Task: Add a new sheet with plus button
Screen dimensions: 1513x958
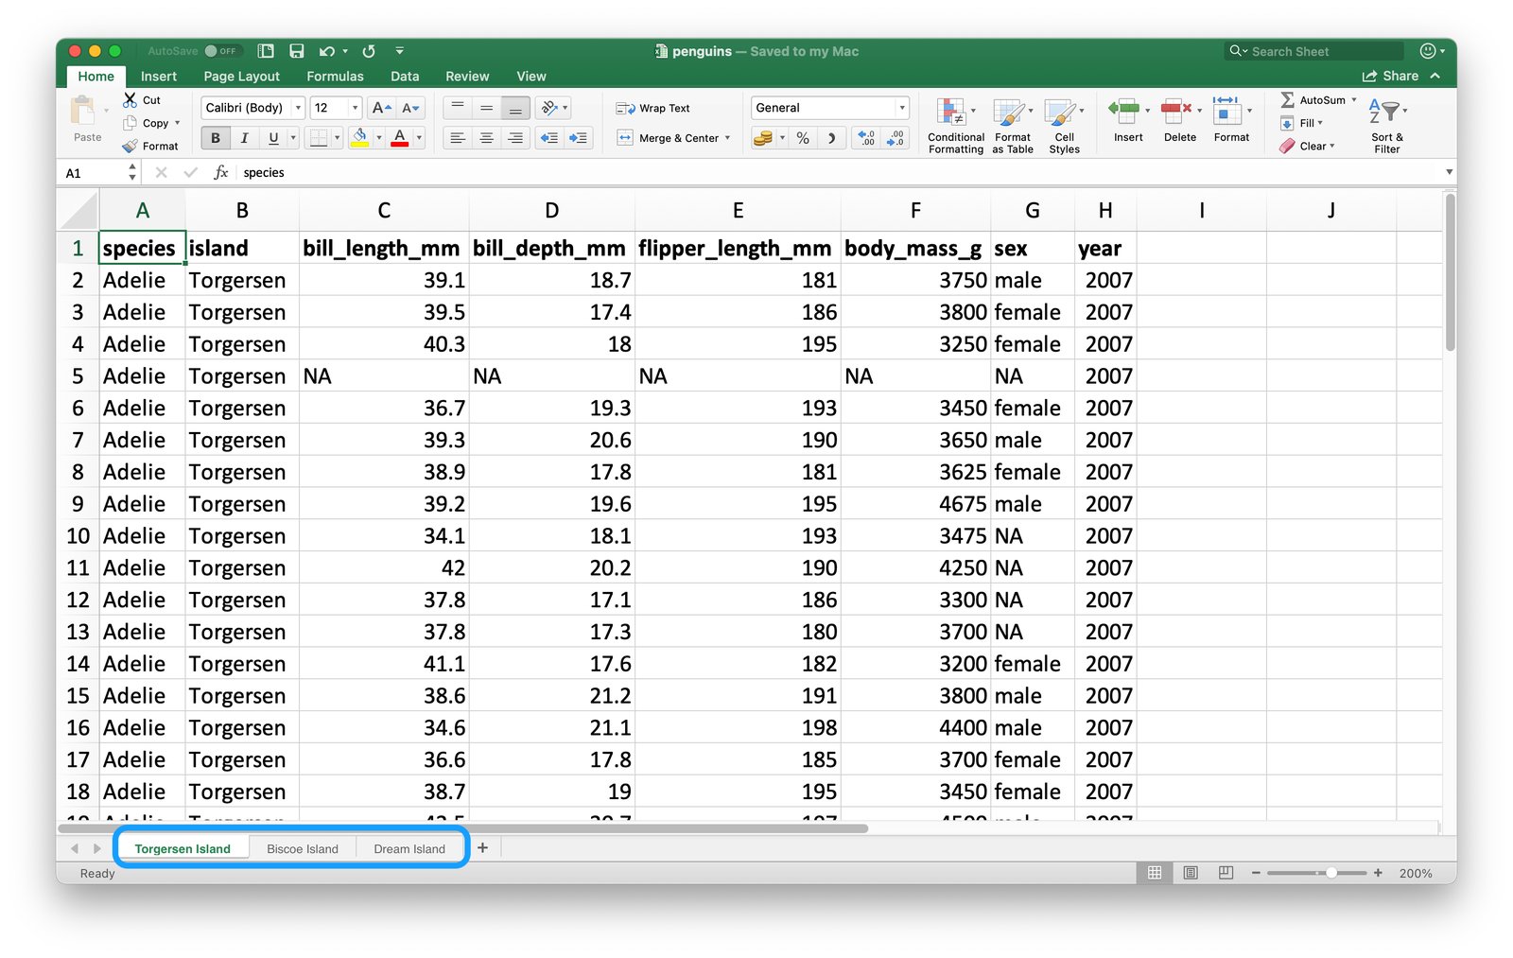Action: pos(482,847)
